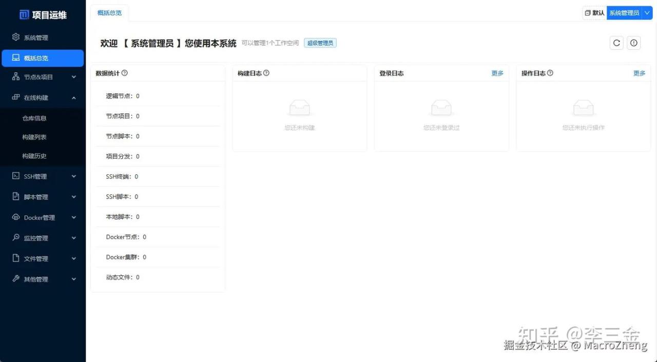Click the 可以管理1个工作空间 text

[270, 43]
